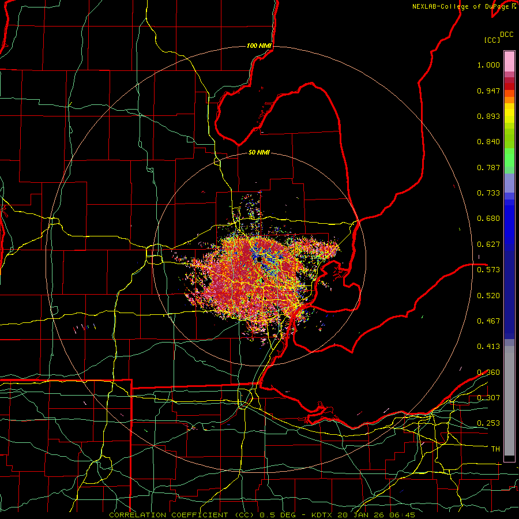The width and height of the screenshot is (519, 519).
Task: Pick the pink segment of the color bar
Action: (x=509, y=61)
